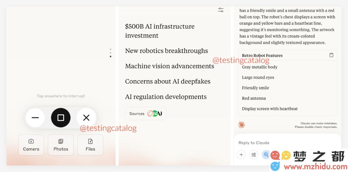348x172 pixels.
Task: Click the orange Claude starburst icon
Action: tap(241, 125)
